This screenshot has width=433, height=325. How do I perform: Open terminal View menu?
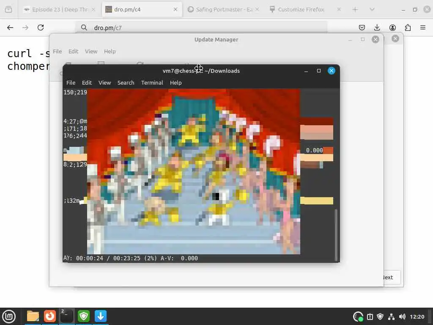[x=105, y=83]
